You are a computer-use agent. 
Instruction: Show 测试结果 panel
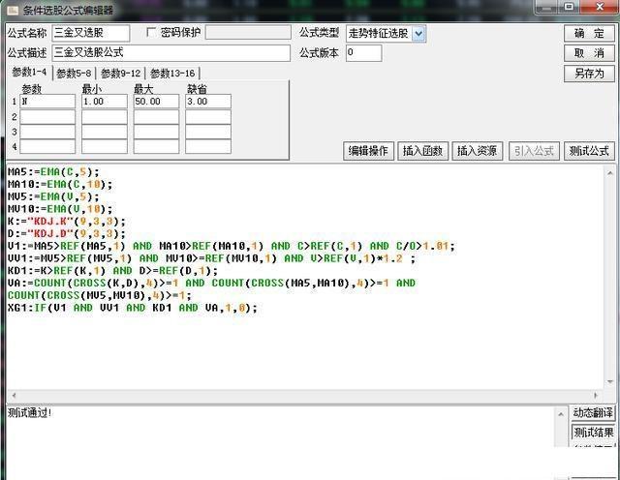592,433
